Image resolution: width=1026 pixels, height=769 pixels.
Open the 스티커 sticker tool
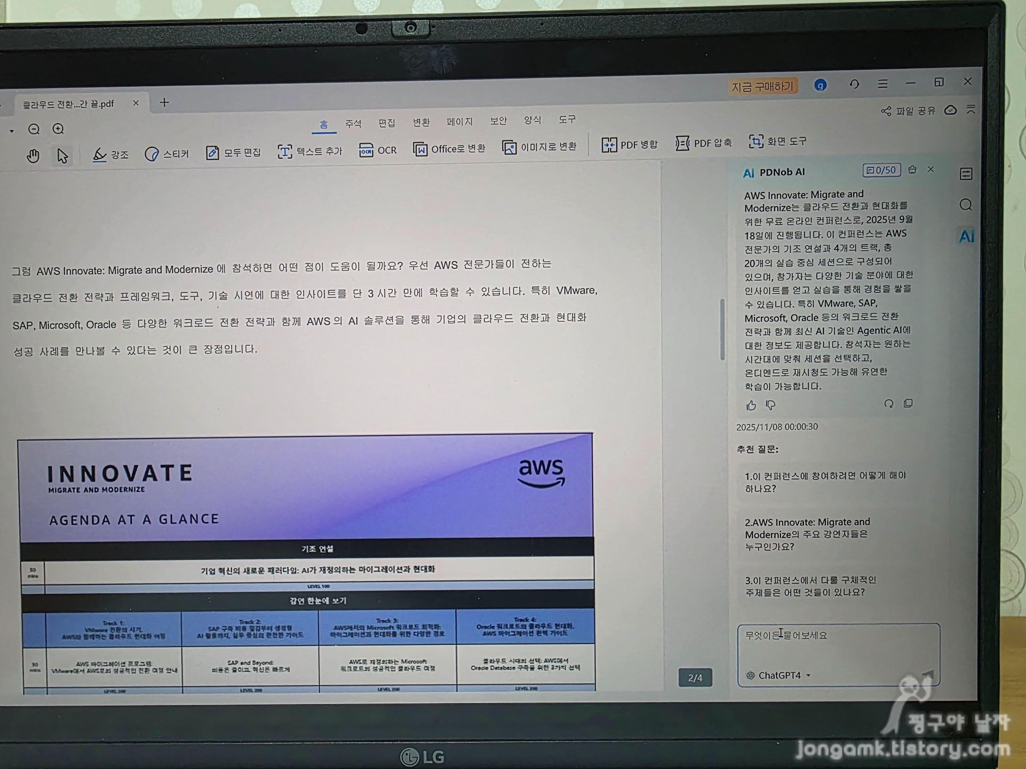(x=167, y=153)
